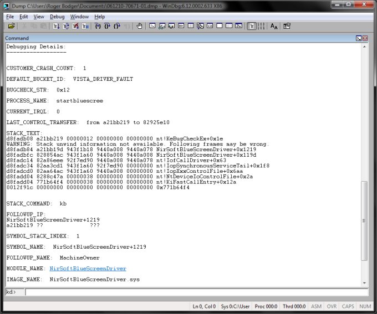Click the Step Out toolbar icon

click(117, 26)
